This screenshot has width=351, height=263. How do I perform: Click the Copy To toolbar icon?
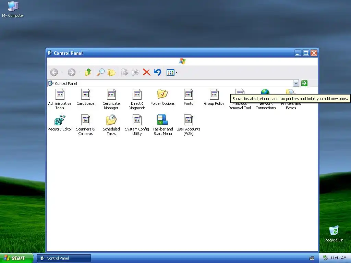point(135,72)
